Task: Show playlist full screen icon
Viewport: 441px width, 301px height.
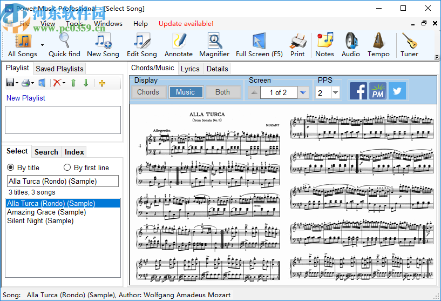Action: pyautogui.click(x=42, y=83)
